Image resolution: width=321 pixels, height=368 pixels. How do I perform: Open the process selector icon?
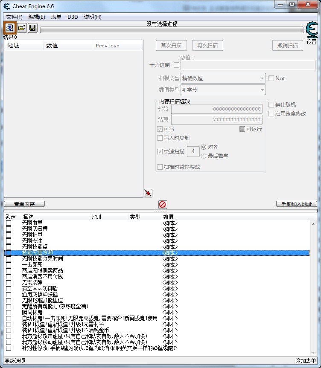coord(10,28)
